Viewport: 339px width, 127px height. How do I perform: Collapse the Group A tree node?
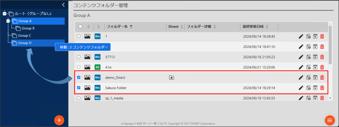[x=8, y=21]
